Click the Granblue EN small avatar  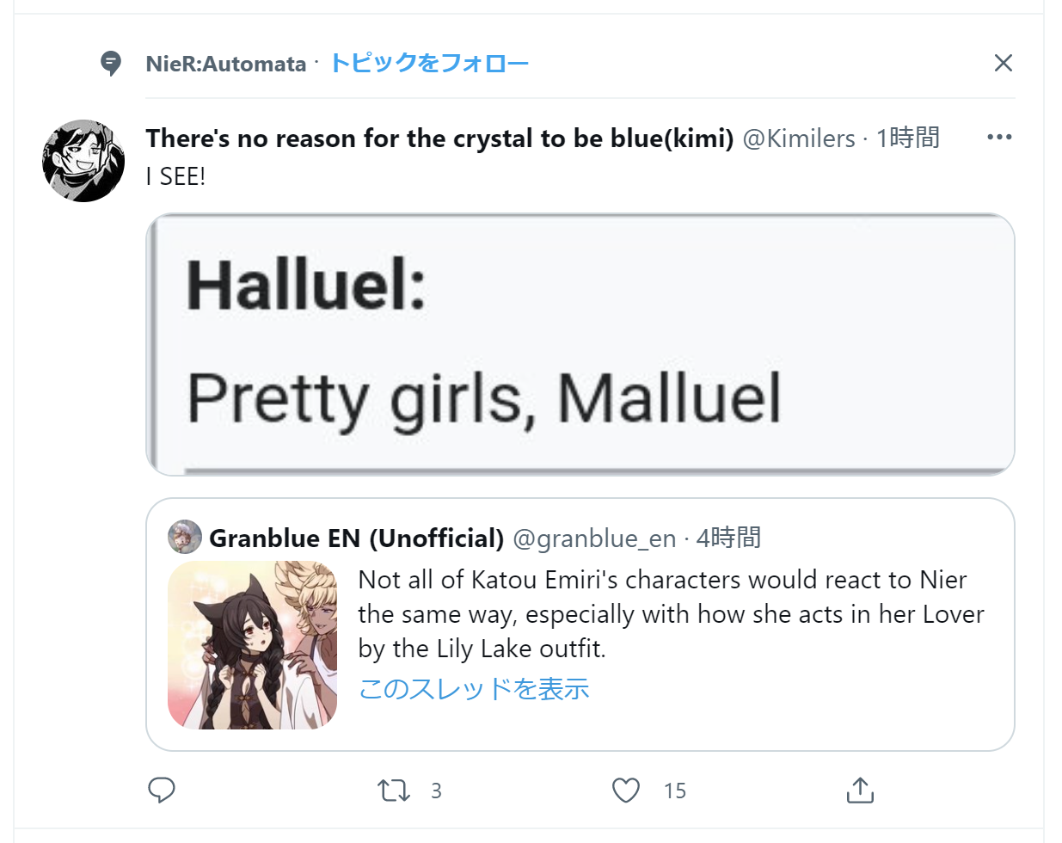click(184, 537)
